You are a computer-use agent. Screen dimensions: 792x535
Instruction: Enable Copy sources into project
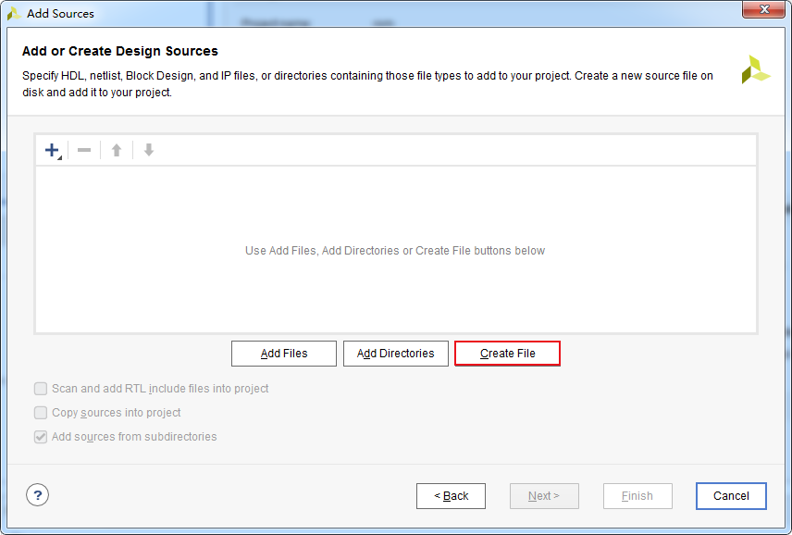point(41,413)
